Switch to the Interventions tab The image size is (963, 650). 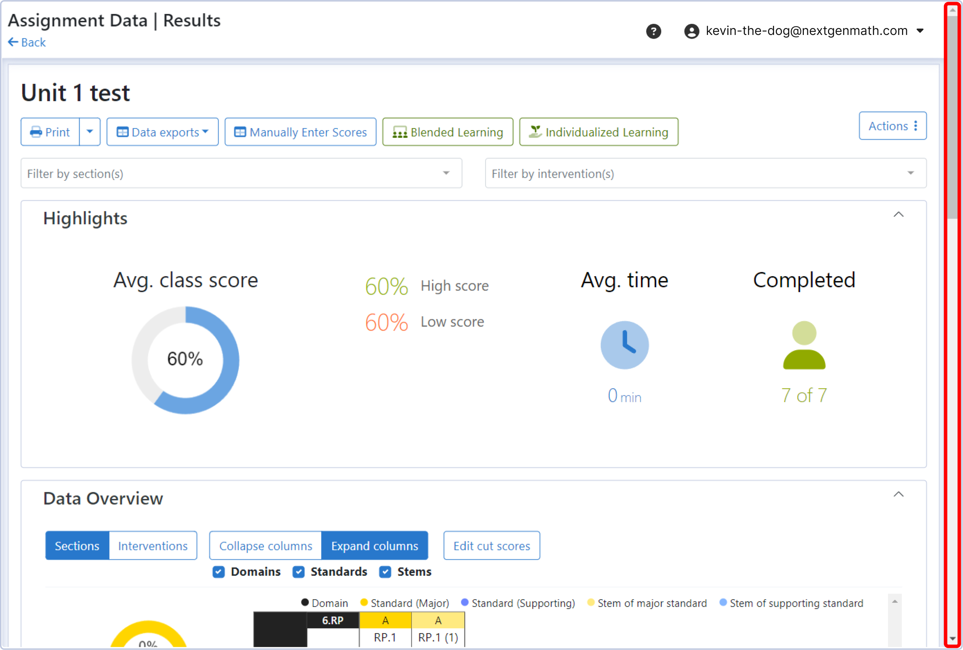153,546
